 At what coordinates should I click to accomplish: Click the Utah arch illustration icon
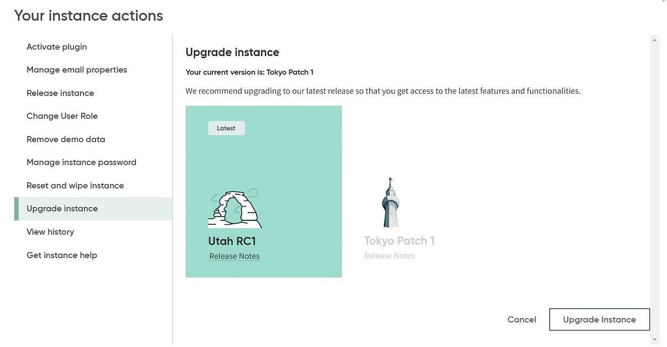pos(235,207)
